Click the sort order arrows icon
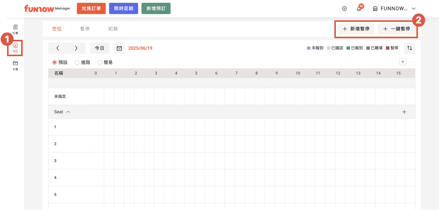Screen dimensions: 439x210 coord(409,48)
